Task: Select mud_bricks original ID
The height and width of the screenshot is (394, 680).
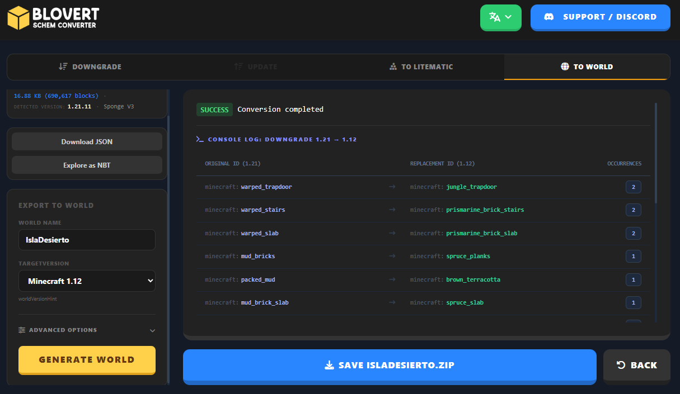Action: pyautogui.click(x=258, y=256)
